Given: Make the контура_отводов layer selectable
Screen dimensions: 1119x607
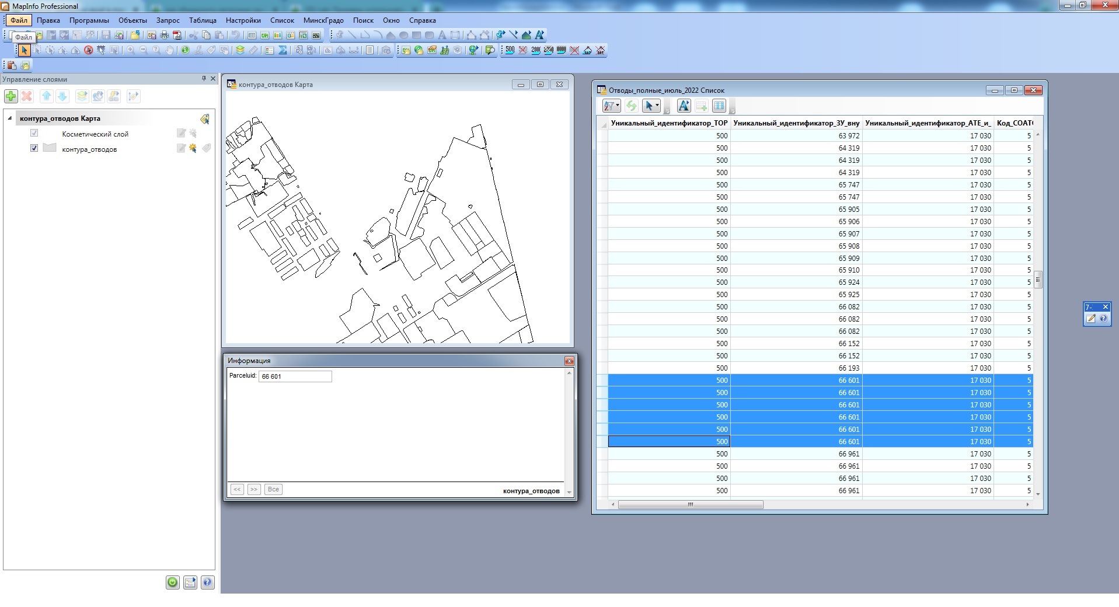Looking at the screenshot, I should point(192,149).
